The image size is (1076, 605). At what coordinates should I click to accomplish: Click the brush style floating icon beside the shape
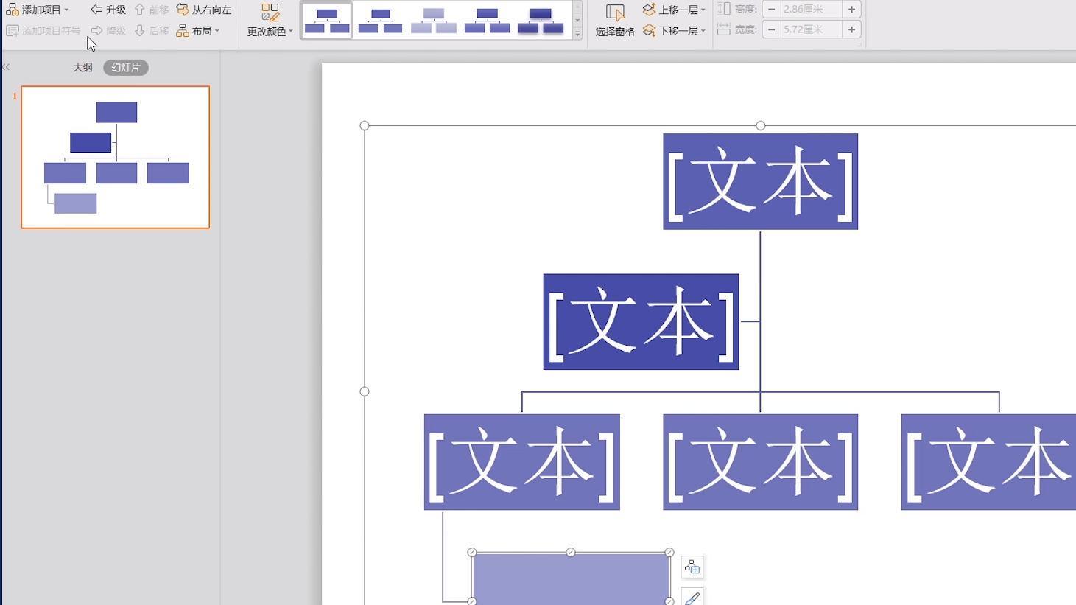click(692, 598)
